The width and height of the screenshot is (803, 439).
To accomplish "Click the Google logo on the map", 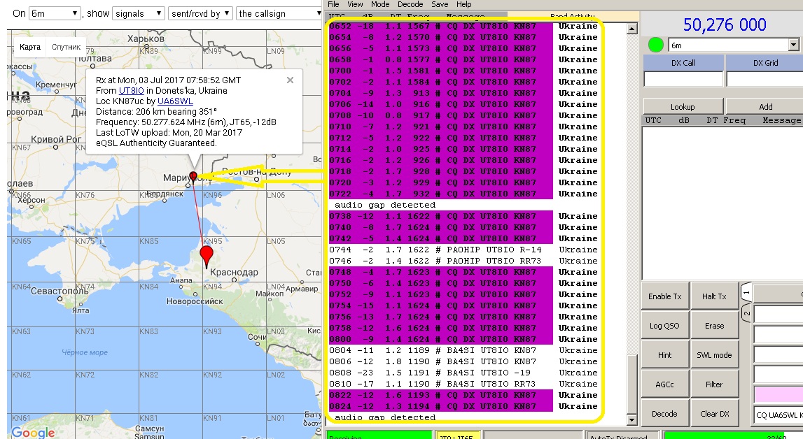I will pyautogui.click(x=34, y=432).
